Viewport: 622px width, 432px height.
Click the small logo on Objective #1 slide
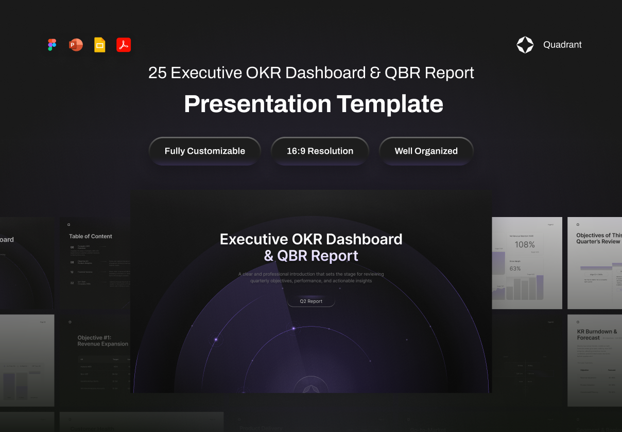69,322
